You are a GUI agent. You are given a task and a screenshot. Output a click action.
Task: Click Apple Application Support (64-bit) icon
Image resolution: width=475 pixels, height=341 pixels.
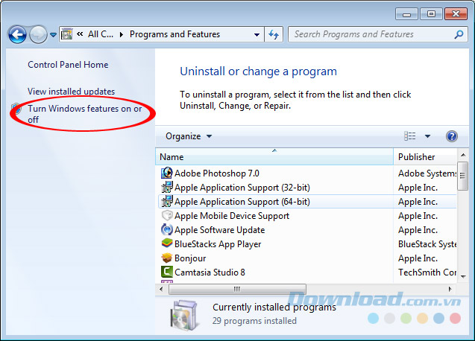[166, 202]
